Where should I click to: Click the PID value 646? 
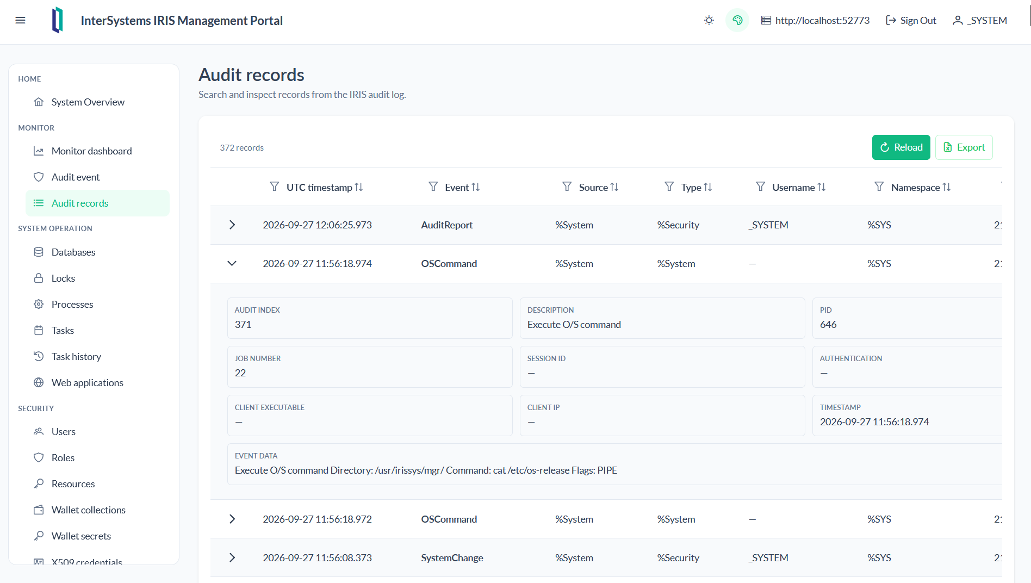tap(828, 325)
